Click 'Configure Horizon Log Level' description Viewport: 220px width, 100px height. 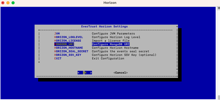coord(116,37)
